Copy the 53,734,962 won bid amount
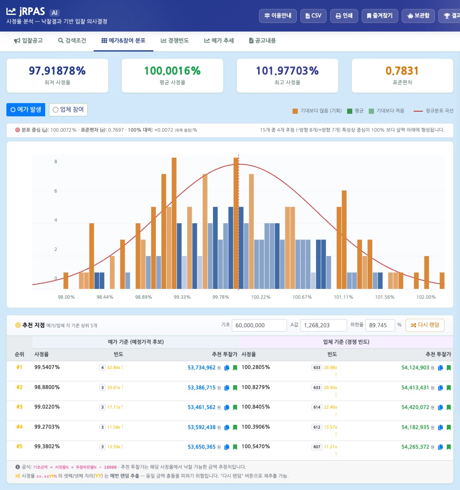The width and height of the screenshot is (460, 490). point(227,368)
